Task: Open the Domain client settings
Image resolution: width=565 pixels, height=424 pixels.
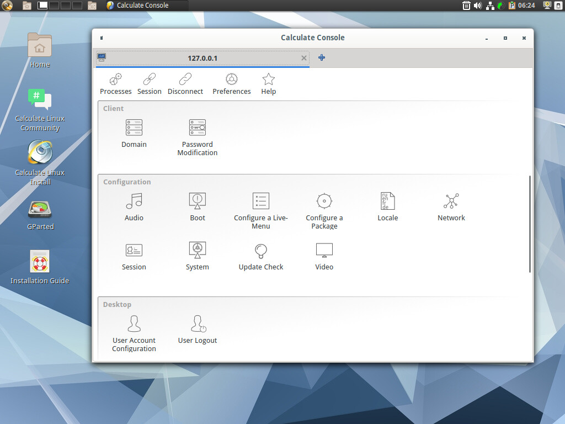Action: click(x=134, y=134)
